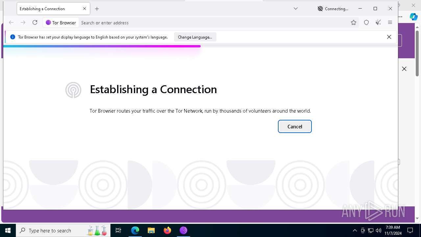
Task: Close the side panel in background window
Action: coord(404,69)
